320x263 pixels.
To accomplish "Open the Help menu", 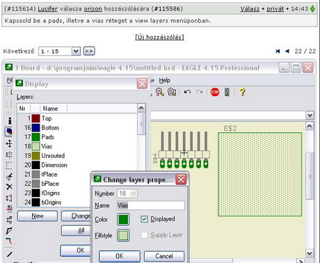I will (164, 81).
